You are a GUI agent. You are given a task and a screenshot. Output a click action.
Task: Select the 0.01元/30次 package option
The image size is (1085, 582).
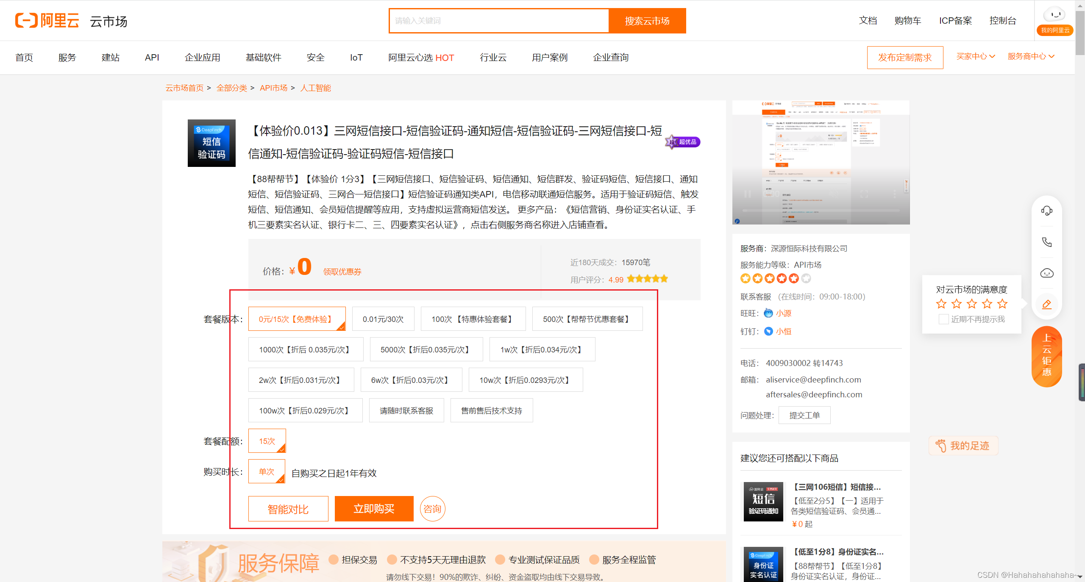click(x=383, y=319)
